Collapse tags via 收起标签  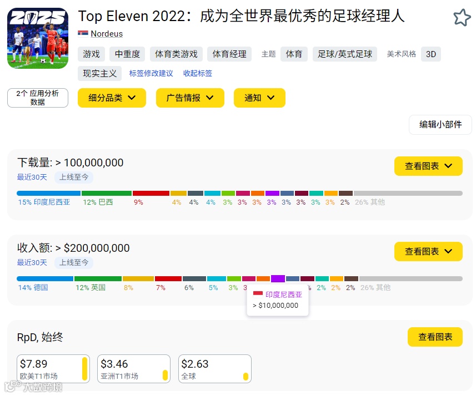point(198,73)
